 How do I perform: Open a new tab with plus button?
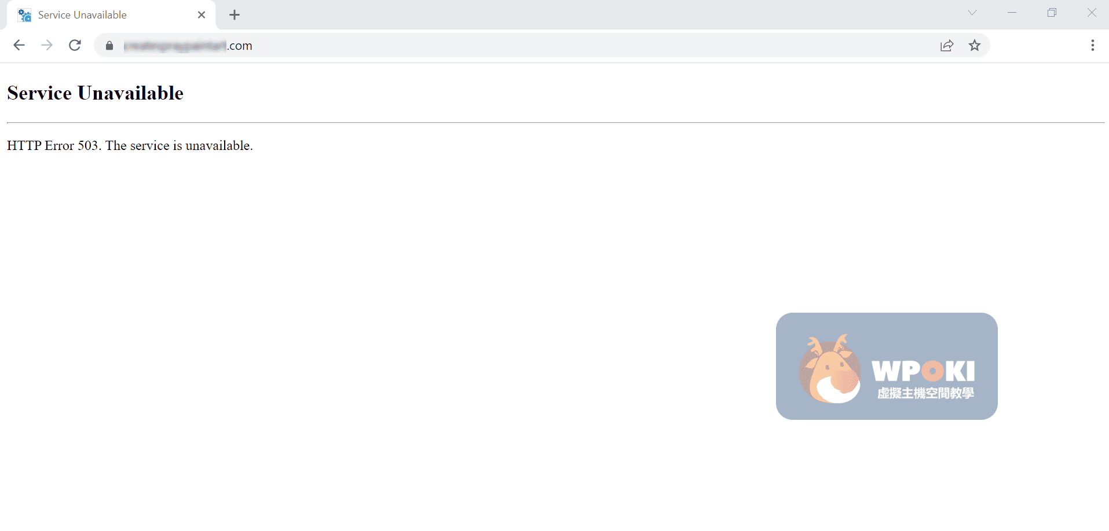click(x=235, y=15)
